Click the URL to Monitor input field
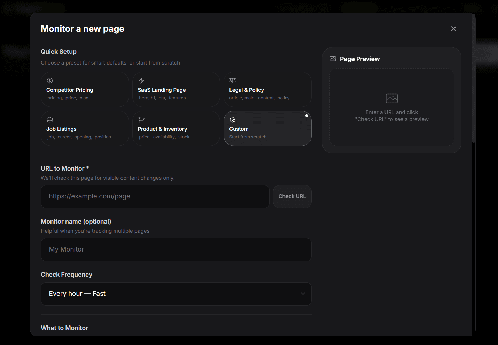 [x=155, y=196]
